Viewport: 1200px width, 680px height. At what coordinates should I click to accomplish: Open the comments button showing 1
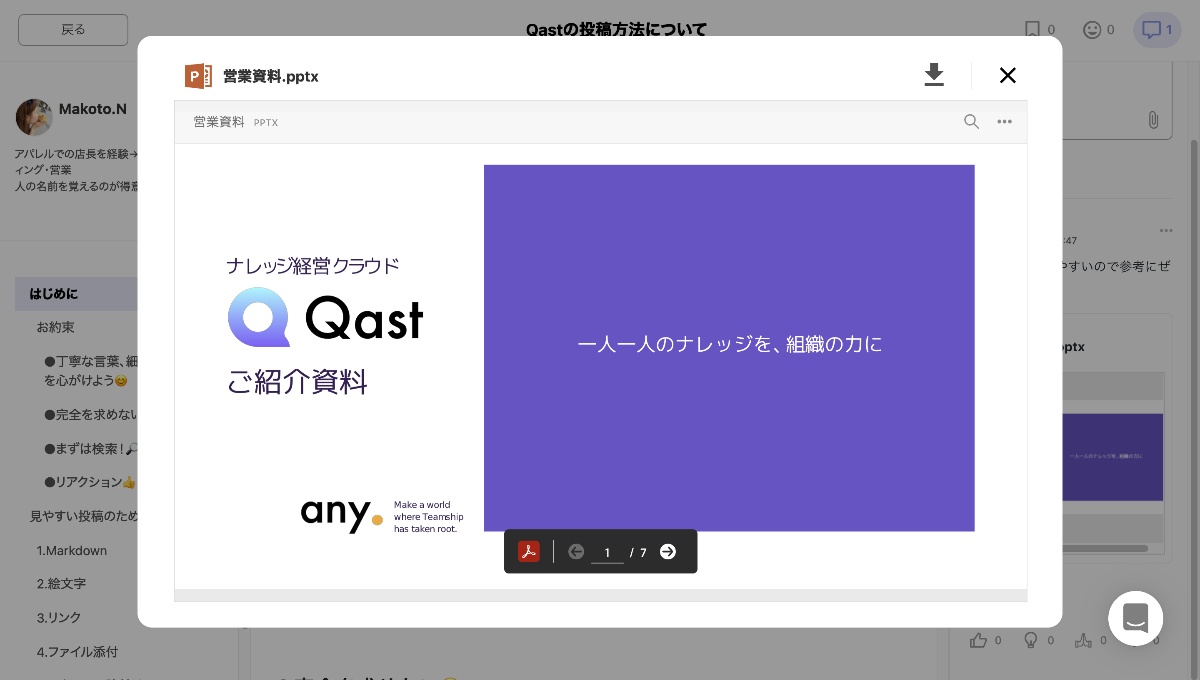(1157, 30)
